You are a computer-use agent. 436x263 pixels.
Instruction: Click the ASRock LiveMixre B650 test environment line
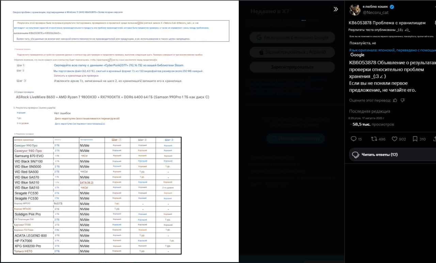coord(112,97)
